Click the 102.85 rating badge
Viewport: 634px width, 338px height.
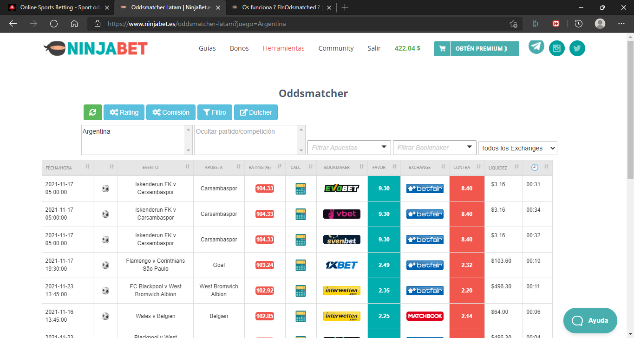coord(265,316)
